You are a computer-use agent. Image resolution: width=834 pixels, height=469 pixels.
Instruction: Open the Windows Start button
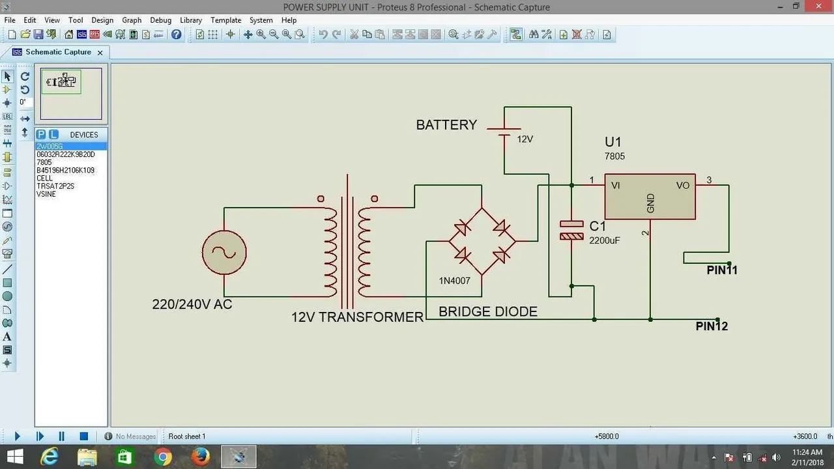tap(14, 457)
